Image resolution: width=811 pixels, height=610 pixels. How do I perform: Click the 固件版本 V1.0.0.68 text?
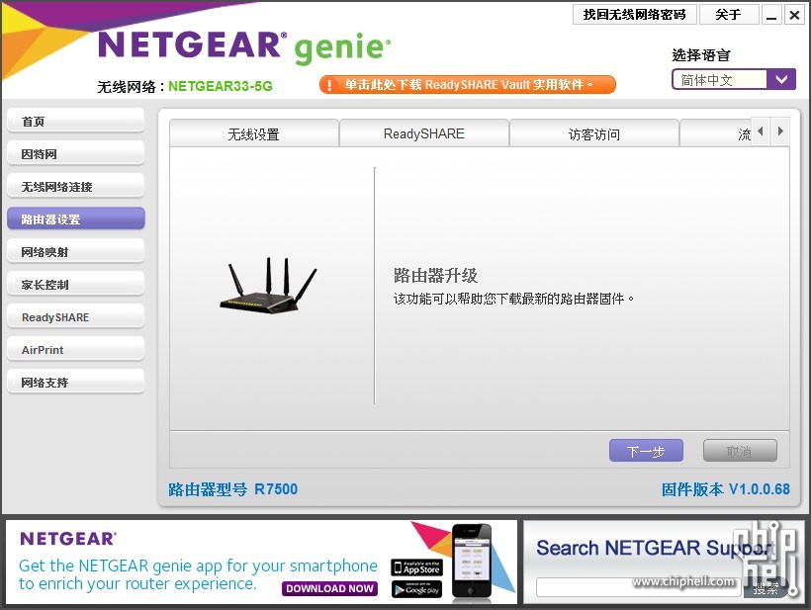click(726, 489)
